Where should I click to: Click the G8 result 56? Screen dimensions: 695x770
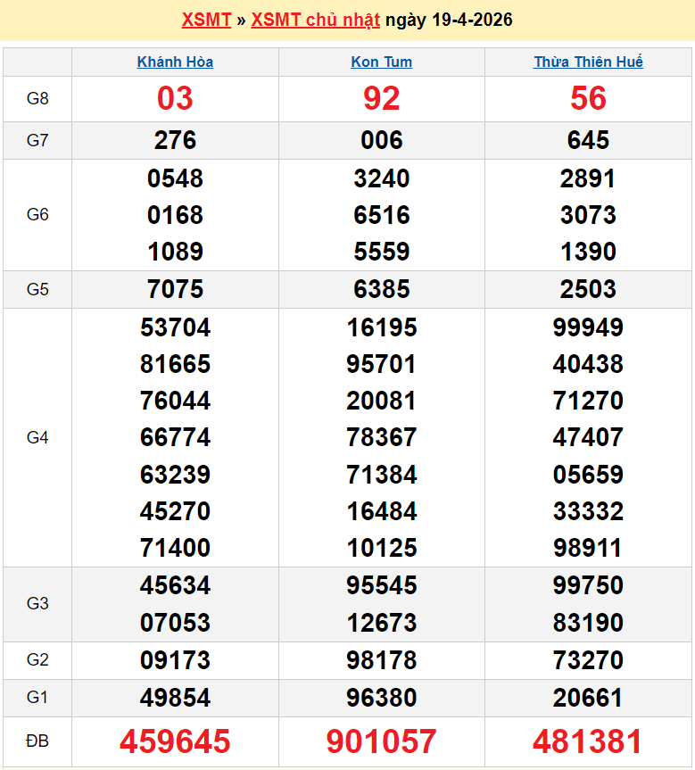click(588, 98)
